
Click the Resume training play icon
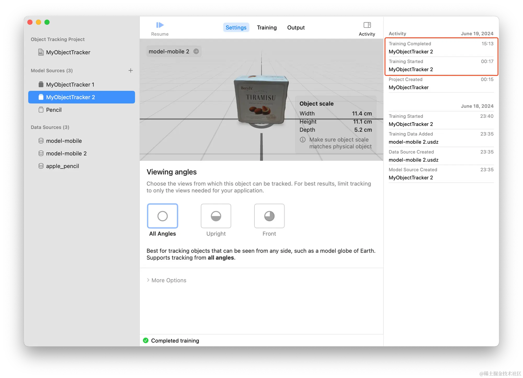(x=160, y=25)
